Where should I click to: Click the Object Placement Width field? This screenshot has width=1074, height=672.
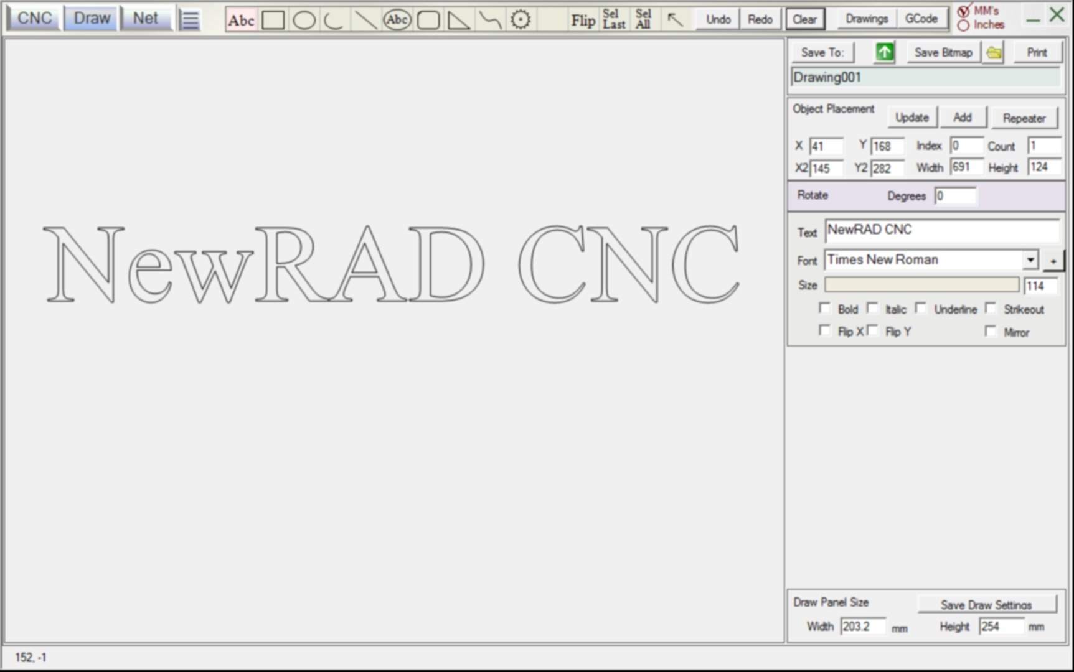pyautogui.click(x=966, y=167)
